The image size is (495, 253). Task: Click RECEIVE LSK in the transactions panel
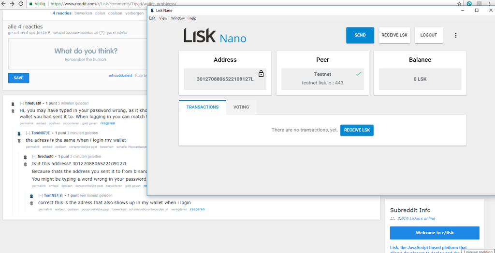point(357,130)
